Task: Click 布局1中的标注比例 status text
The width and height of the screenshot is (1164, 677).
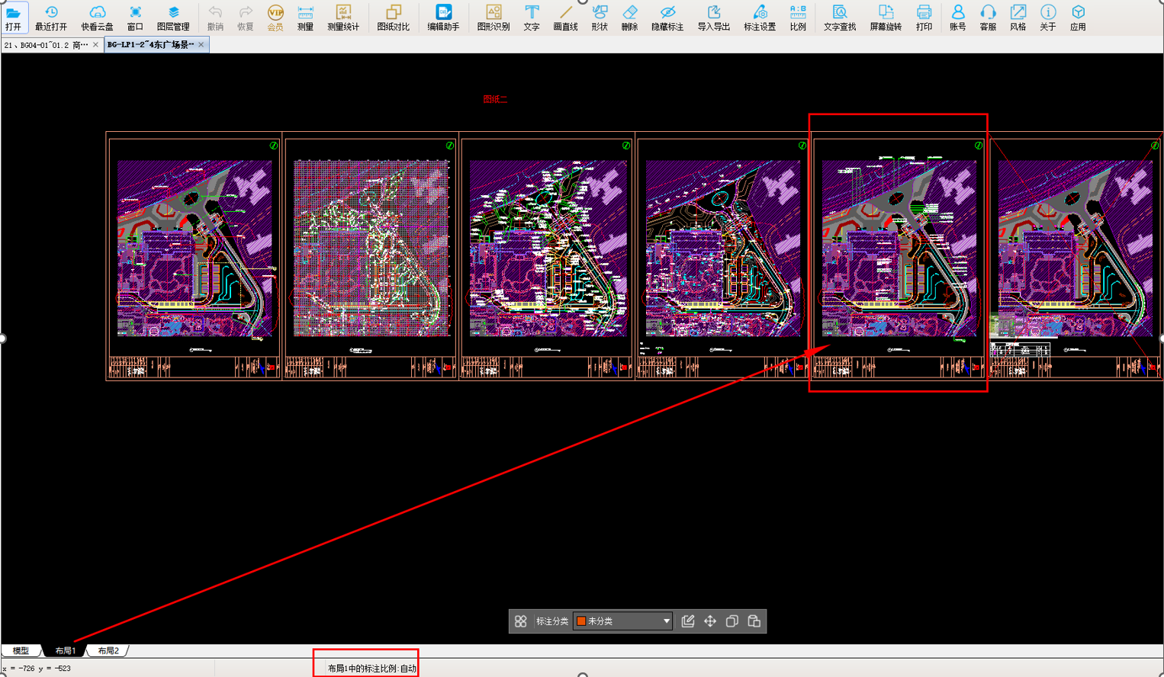Action: click(372, 669)
